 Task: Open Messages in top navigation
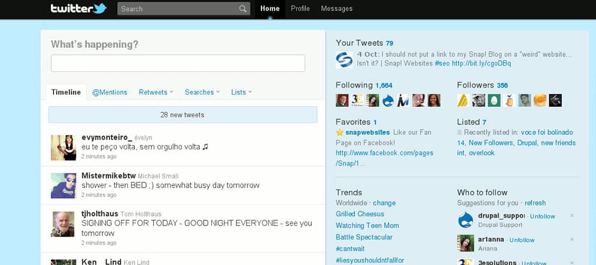(x=336, y=8)
